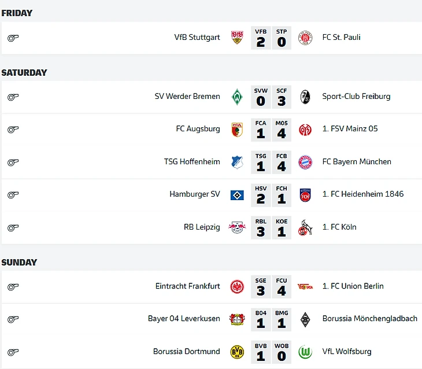Viewport: 422px width, 369px height.
Task: Click the 1. FC Köln goat crest
Action: [305, 228]
